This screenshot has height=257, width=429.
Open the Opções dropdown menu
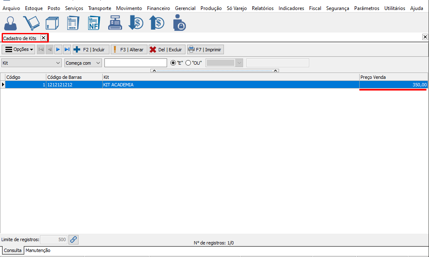pos(19,50)
